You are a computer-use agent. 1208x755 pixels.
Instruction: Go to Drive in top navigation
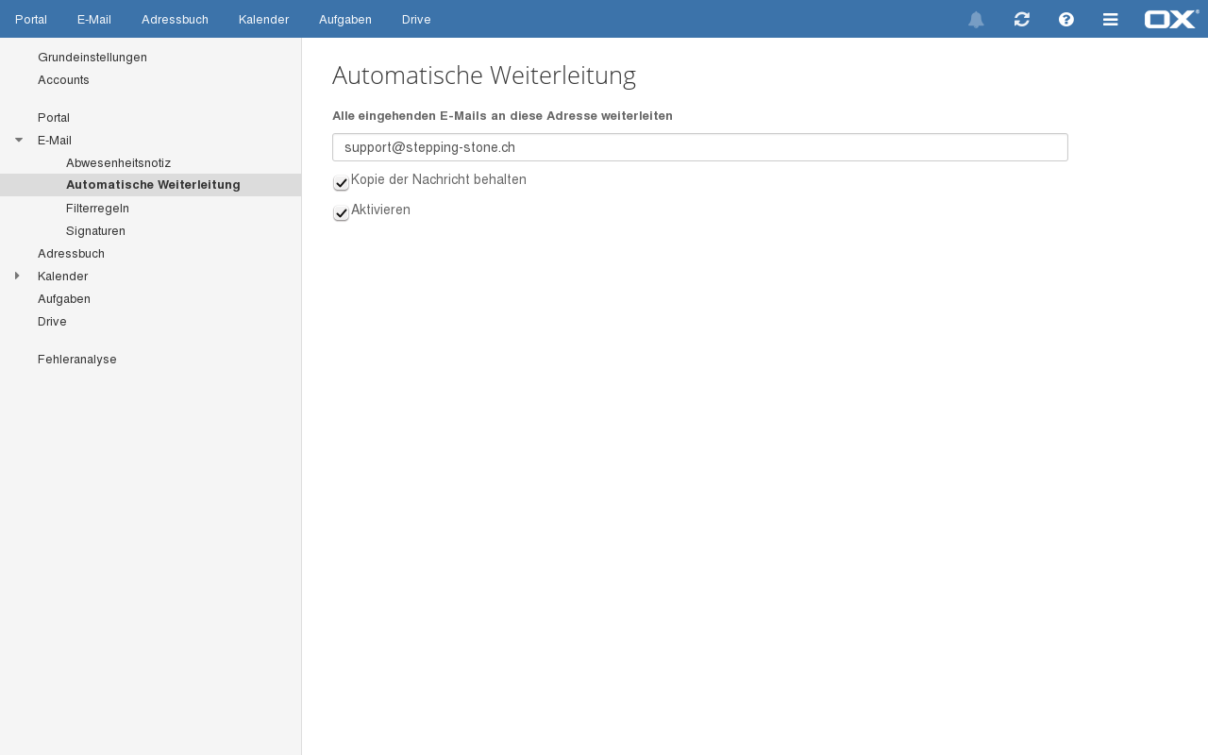[x=416, y=20]
